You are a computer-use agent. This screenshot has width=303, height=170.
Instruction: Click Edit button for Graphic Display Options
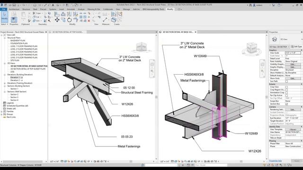(293, 67)
